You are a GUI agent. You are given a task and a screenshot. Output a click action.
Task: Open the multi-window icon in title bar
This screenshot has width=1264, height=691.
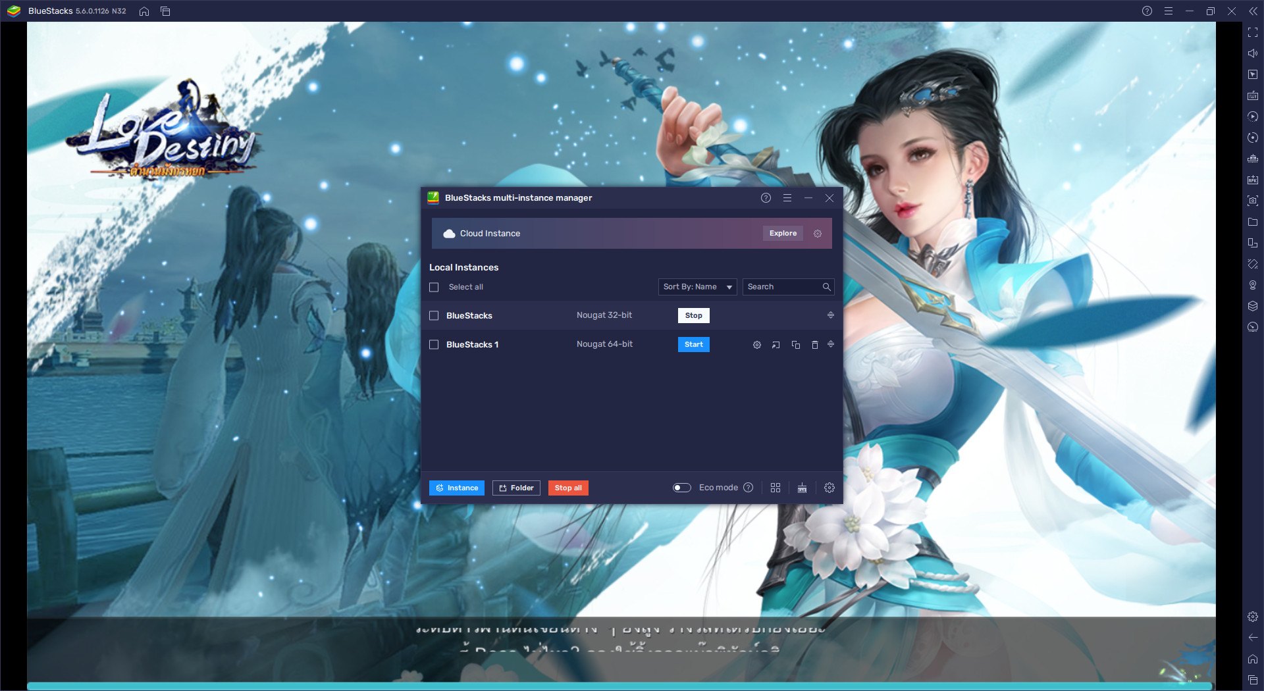[165, 11]
